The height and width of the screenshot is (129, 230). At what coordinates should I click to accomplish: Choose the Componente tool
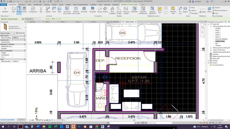(33, 10)
